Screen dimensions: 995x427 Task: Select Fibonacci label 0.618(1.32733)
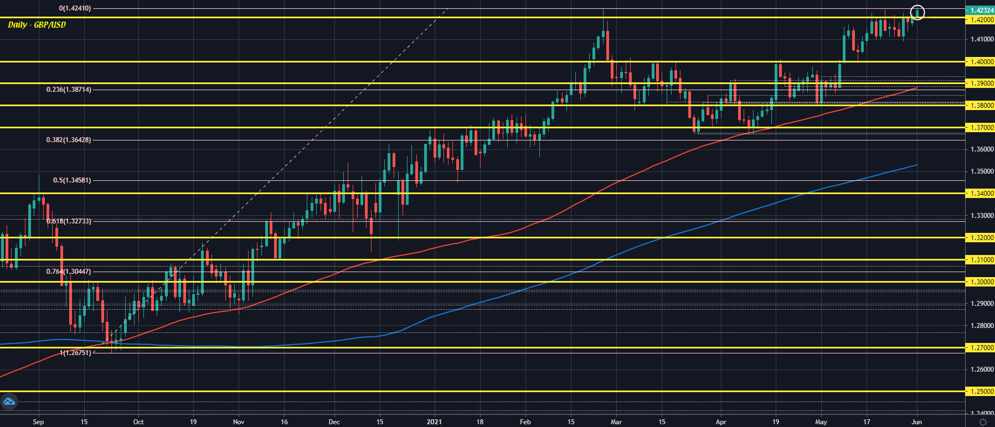[x=69, y=221]
